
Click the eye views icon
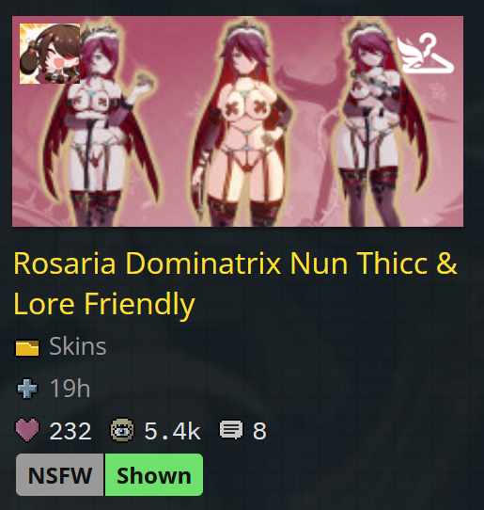(x=122, y=431)
